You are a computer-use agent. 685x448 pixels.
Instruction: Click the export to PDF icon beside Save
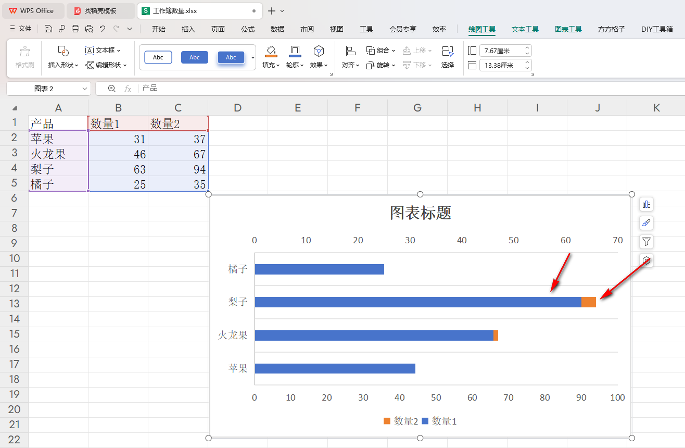(62, 29)
